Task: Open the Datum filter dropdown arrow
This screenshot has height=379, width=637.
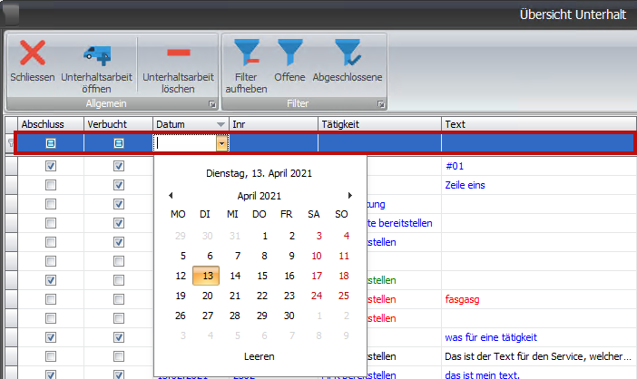Action: click(x=220, y=143)
